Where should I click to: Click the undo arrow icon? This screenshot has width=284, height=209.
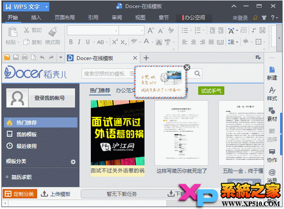point(42,58)
